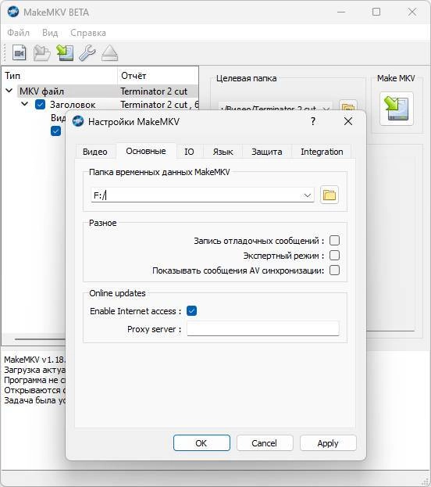Screen dimensions: 431x487
Task: Collapse the MKV файл tree node
Action: coord(9,91)
